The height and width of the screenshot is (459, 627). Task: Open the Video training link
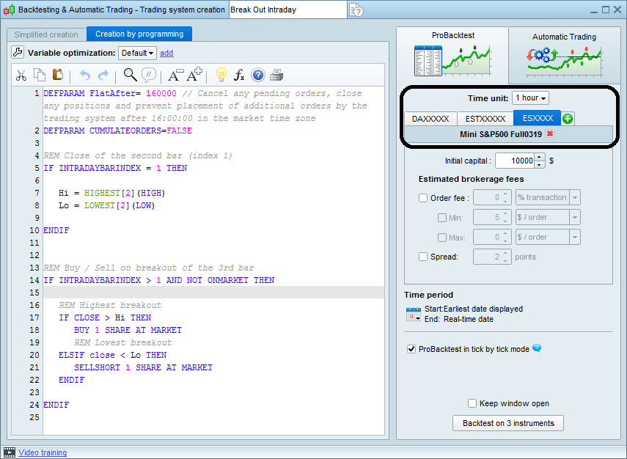43,452
